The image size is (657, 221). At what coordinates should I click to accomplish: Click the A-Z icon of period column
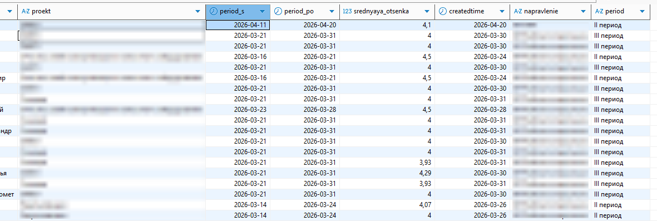[x=599, y=11]
